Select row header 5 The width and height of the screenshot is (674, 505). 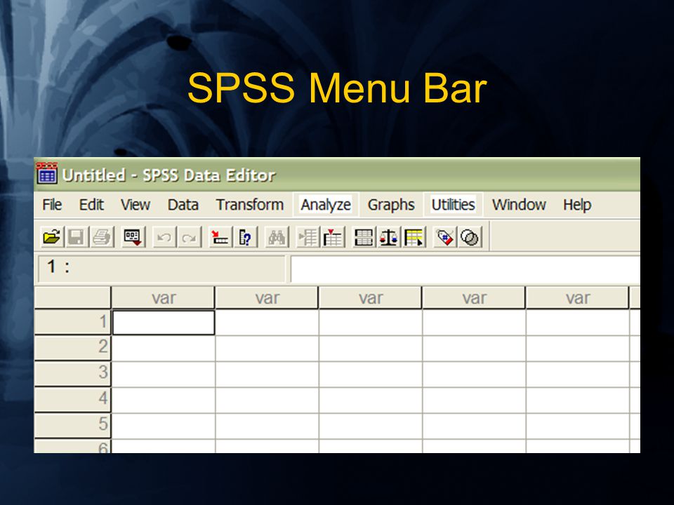point(72,425)
